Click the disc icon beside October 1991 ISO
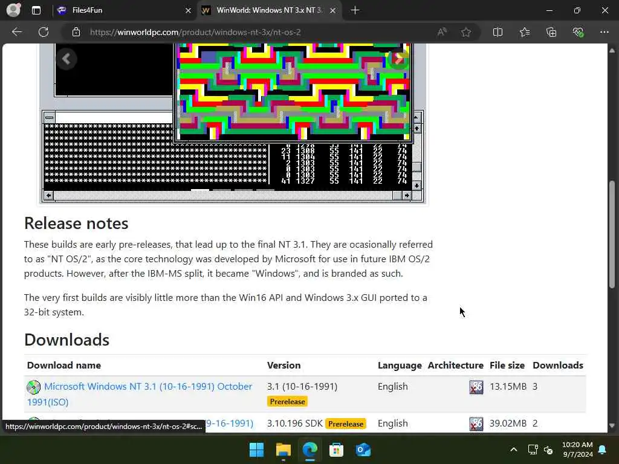This screenshot has width=619, height=464. coord(34,387)
